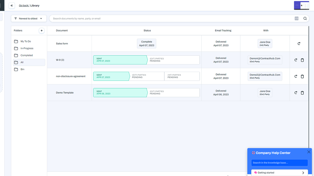314x176 pixels.
Task: Delete the W-9 (3) document
Action: pos(302,60)
